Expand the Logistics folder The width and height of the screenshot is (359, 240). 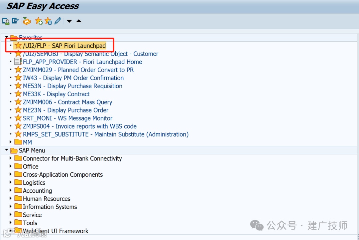coord(11,182)
